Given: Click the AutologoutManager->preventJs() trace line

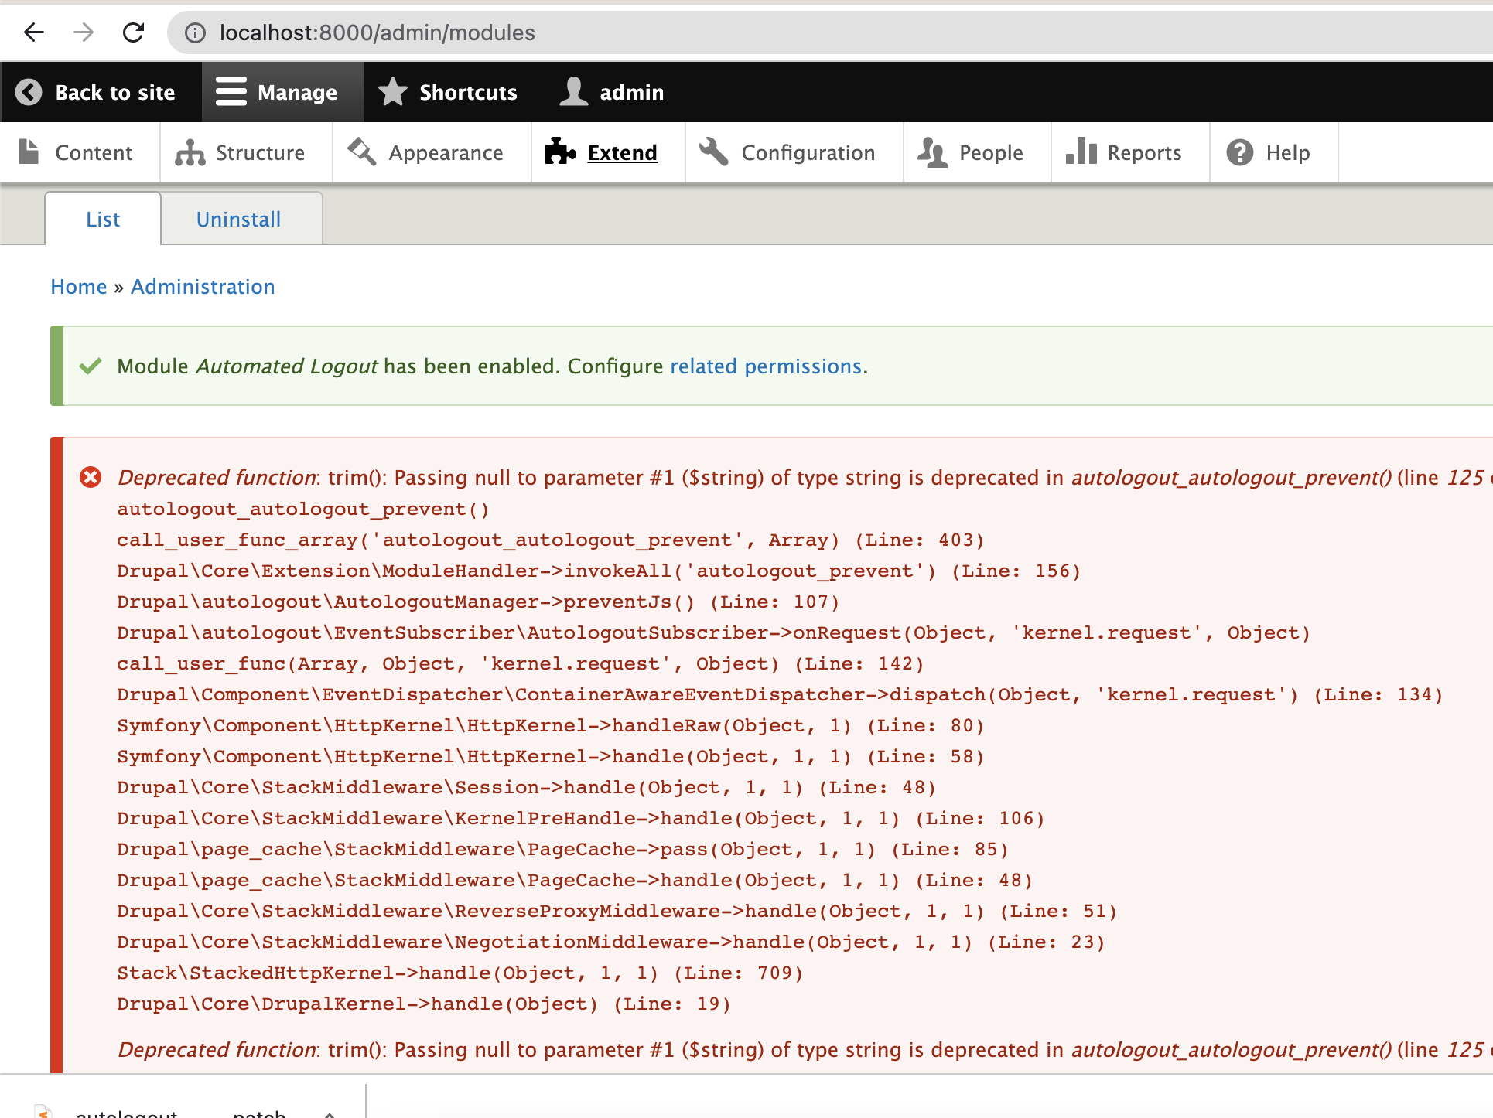Looking at the screenshot, I should pyautogui.click(x=478, y=602).
